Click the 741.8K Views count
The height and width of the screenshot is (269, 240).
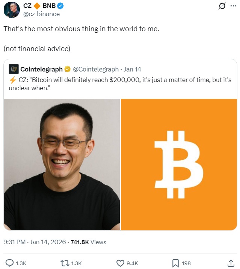point(88,242)
